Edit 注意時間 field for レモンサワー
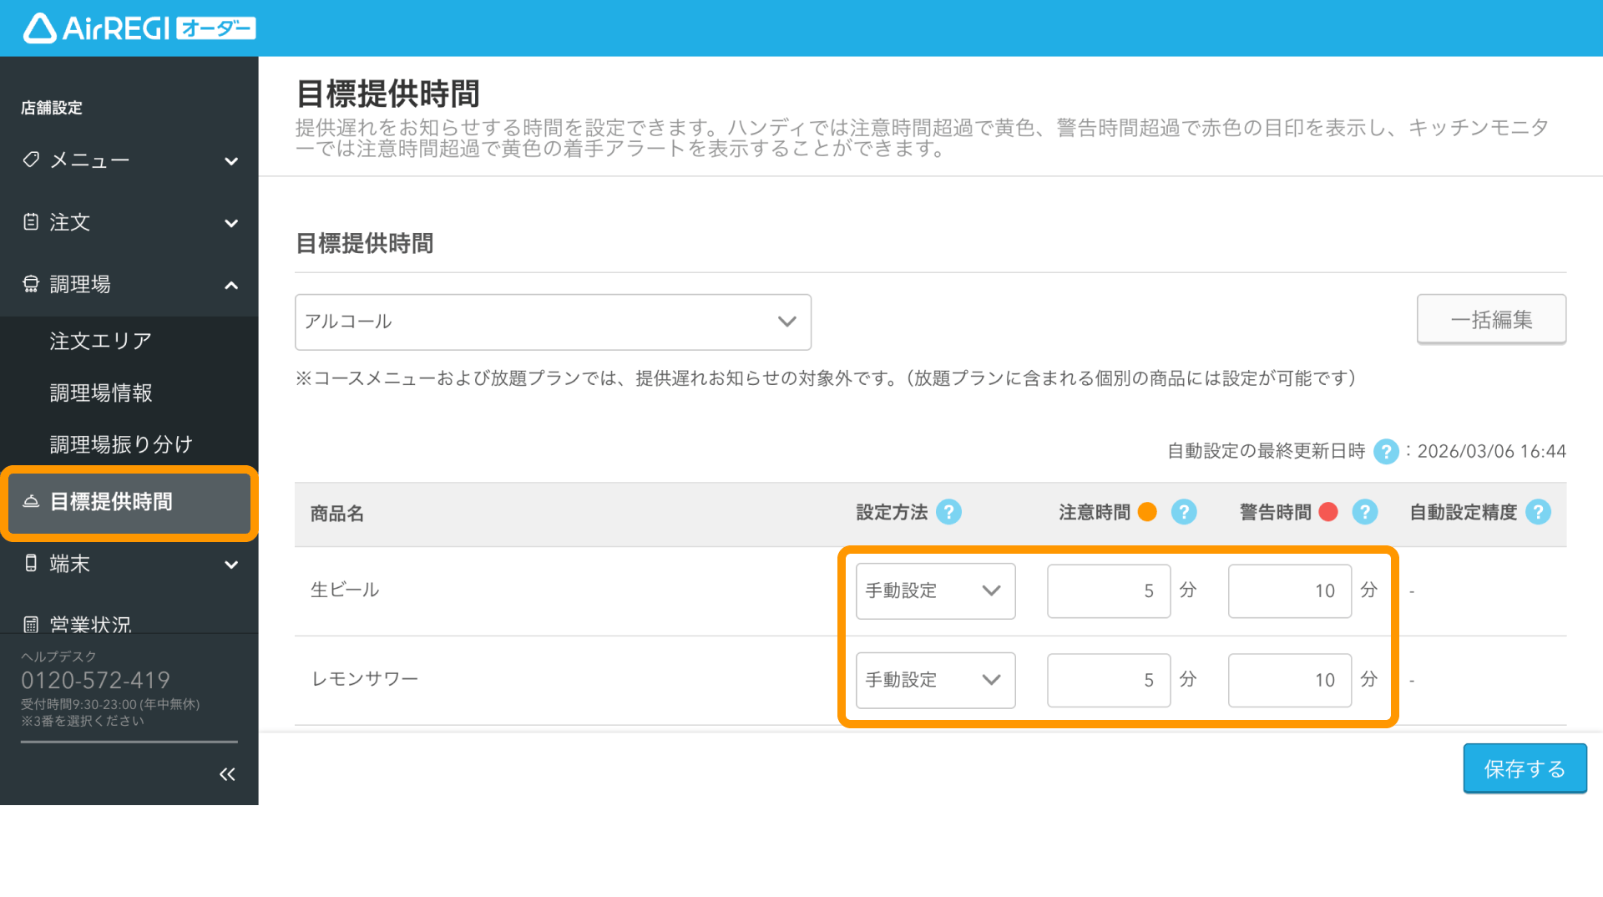This screenshot has width=1603, height=897. tap(1109, 680)
